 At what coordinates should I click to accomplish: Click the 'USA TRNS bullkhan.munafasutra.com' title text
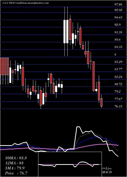26,3
